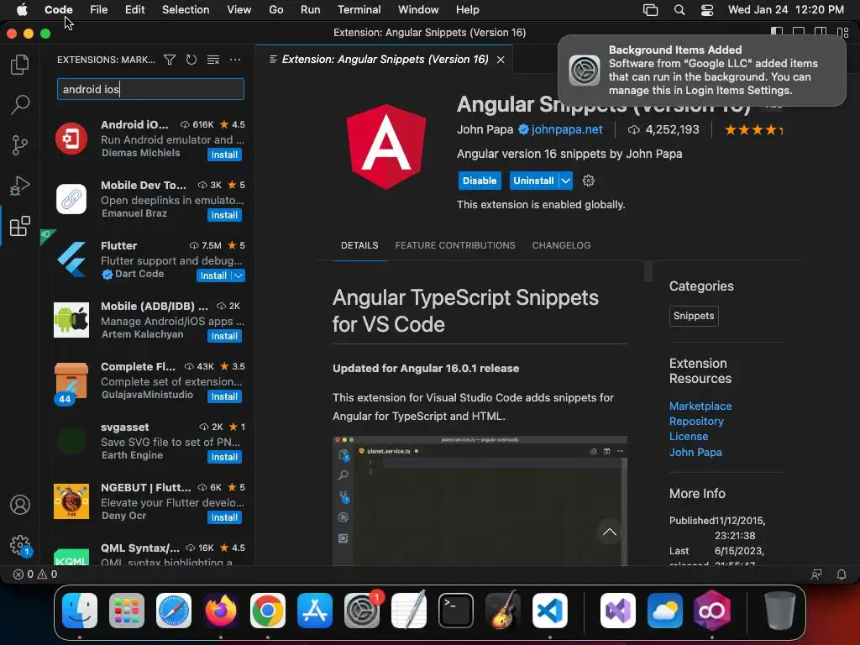The width and height of the screenshot is (860, 645).
Task: Install the Complete Flutter extension pack
Action: tap(224, 396)
